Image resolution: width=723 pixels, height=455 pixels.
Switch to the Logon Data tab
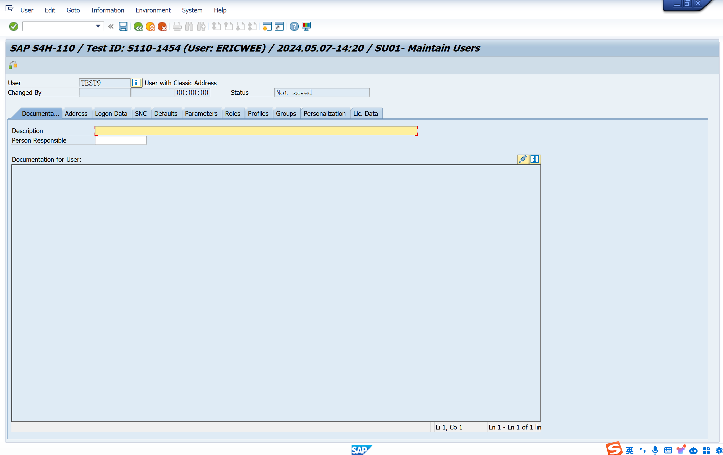click(x=111, y=113)
